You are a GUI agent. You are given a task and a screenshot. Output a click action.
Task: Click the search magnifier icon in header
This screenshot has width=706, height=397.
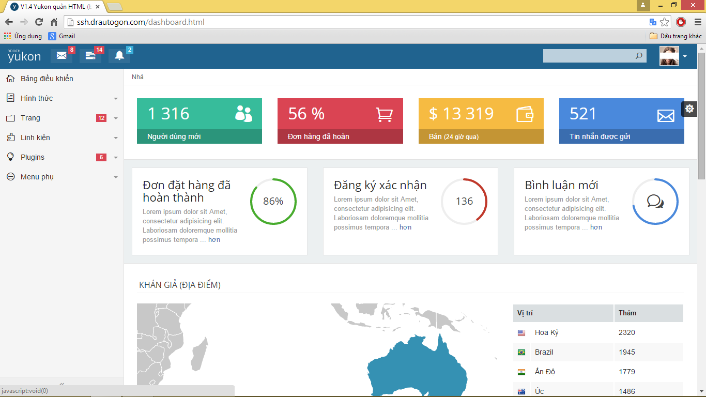click(x=639, y=56)
